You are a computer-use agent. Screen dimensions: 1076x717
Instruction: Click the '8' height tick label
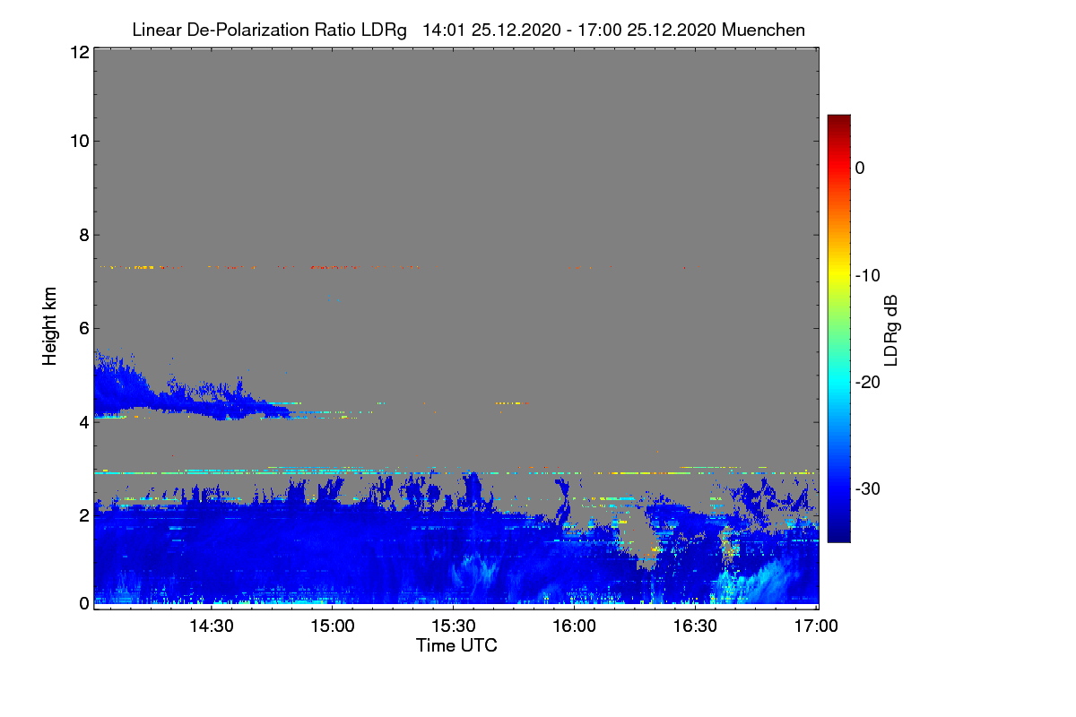click(x=83, y=235)
